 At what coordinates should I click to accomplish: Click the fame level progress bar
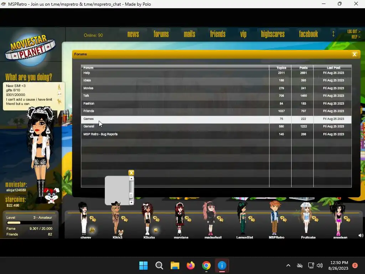coord(29,223)
